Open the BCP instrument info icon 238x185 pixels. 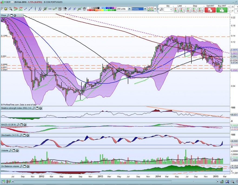point(12,2)
